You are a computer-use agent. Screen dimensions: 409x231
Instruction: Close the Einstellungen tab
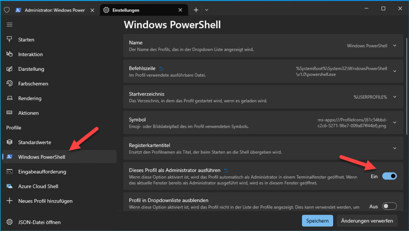pyautogui.click(x=180, y=10)
